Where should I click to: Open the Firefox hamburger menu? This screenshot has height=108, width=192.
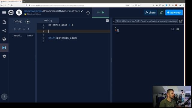(183, 5)
